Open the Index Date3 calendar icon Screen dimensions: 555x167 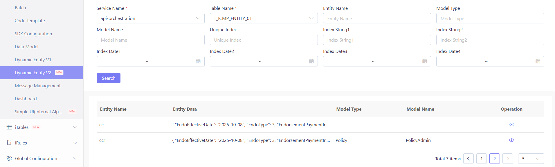coord(425,61)
